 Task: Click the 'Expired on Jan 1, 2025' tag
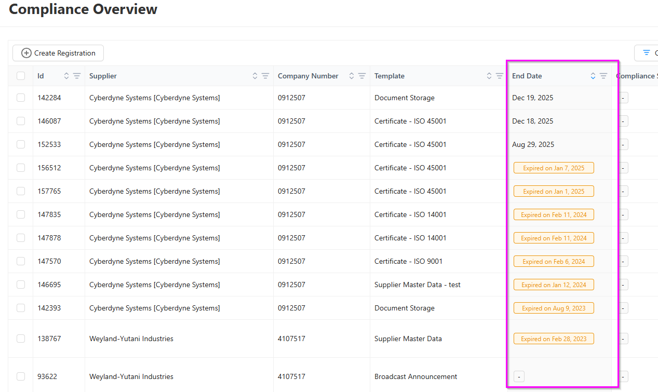pyautogui.click(x=554, y=191)
